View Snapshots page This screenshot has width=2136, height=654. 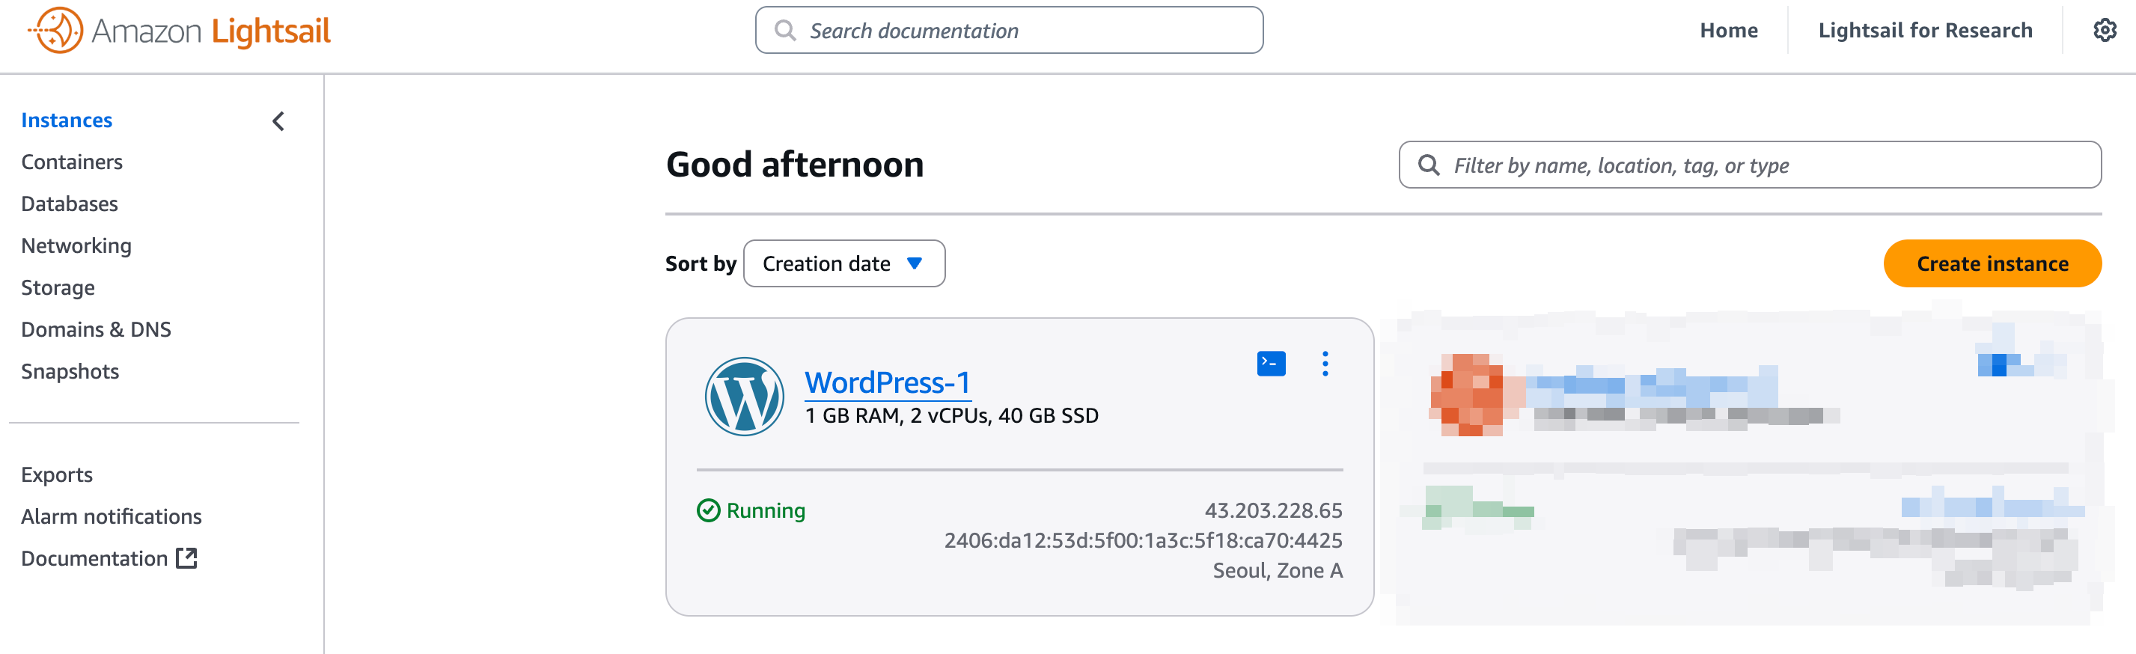(x=70, y=371)
